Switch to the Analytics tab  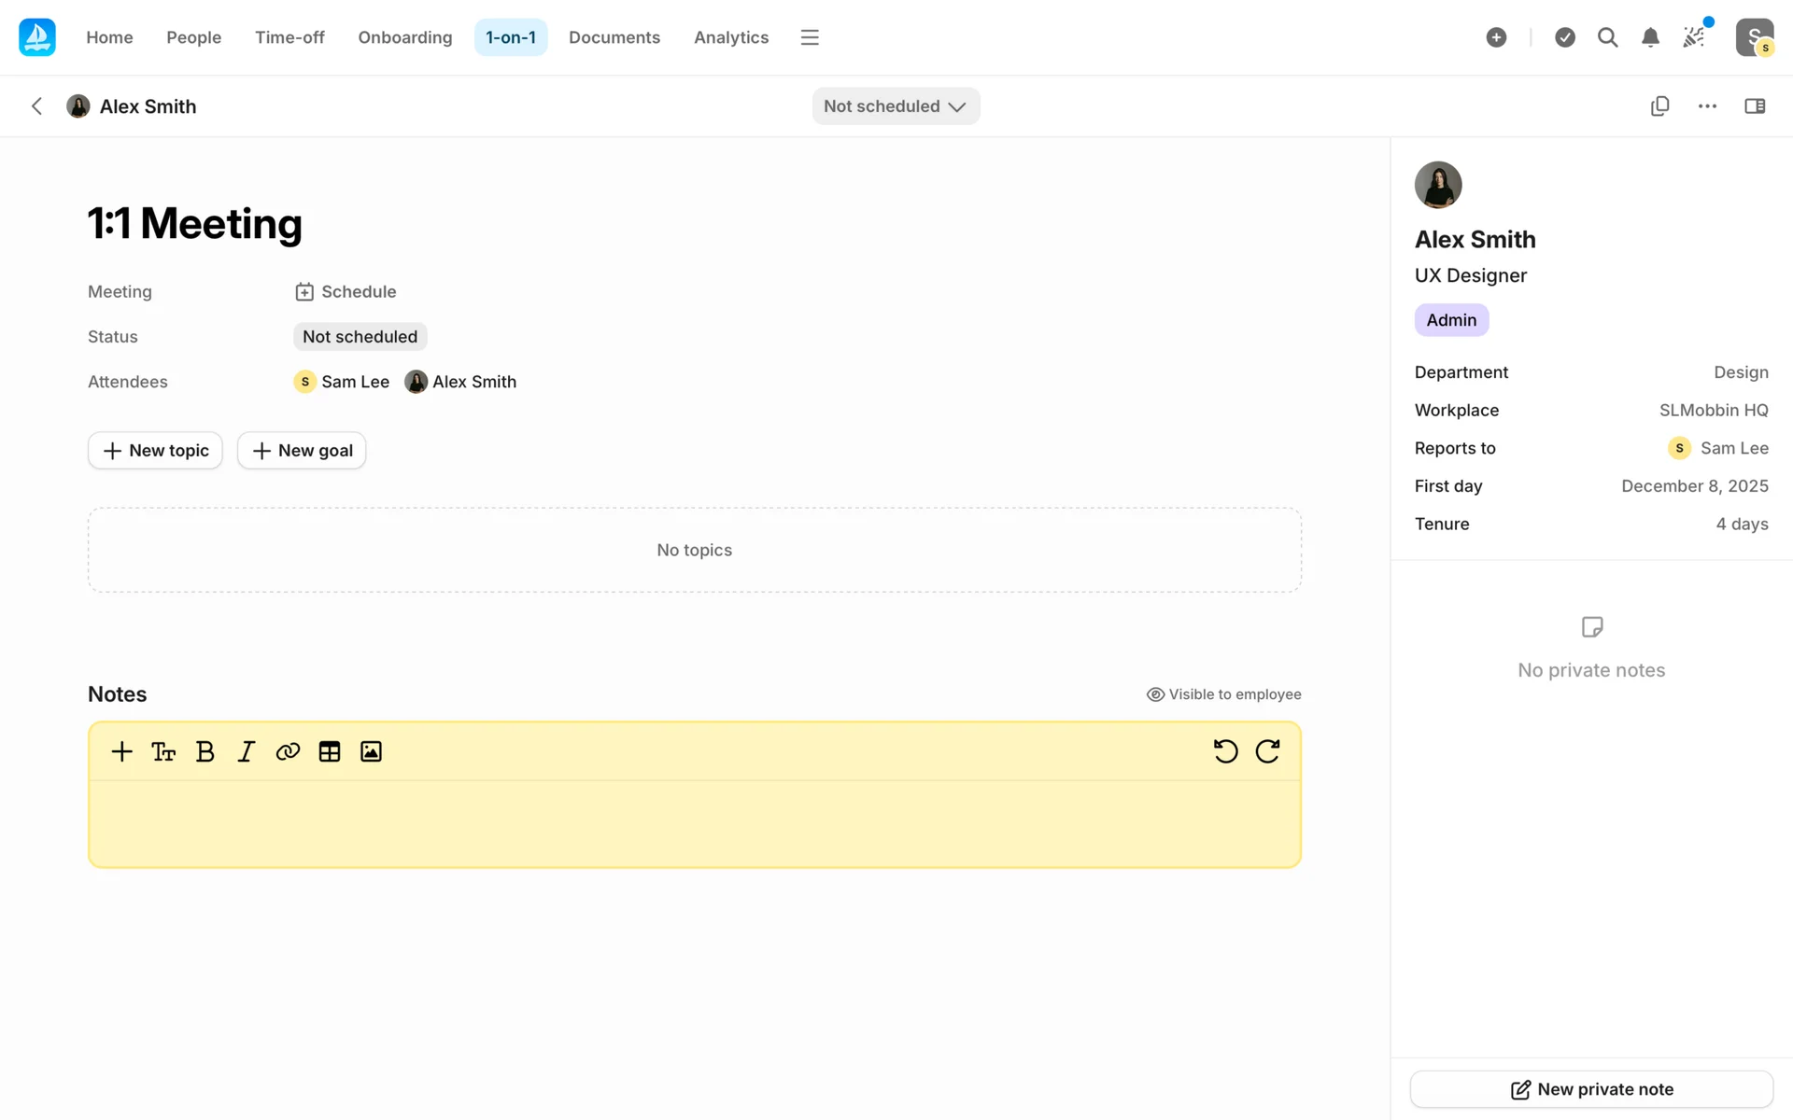tap(730, 37)
